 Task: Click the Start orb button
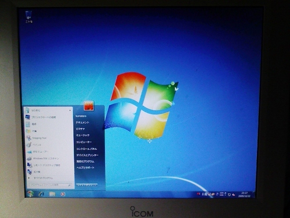tap(30, 194)
